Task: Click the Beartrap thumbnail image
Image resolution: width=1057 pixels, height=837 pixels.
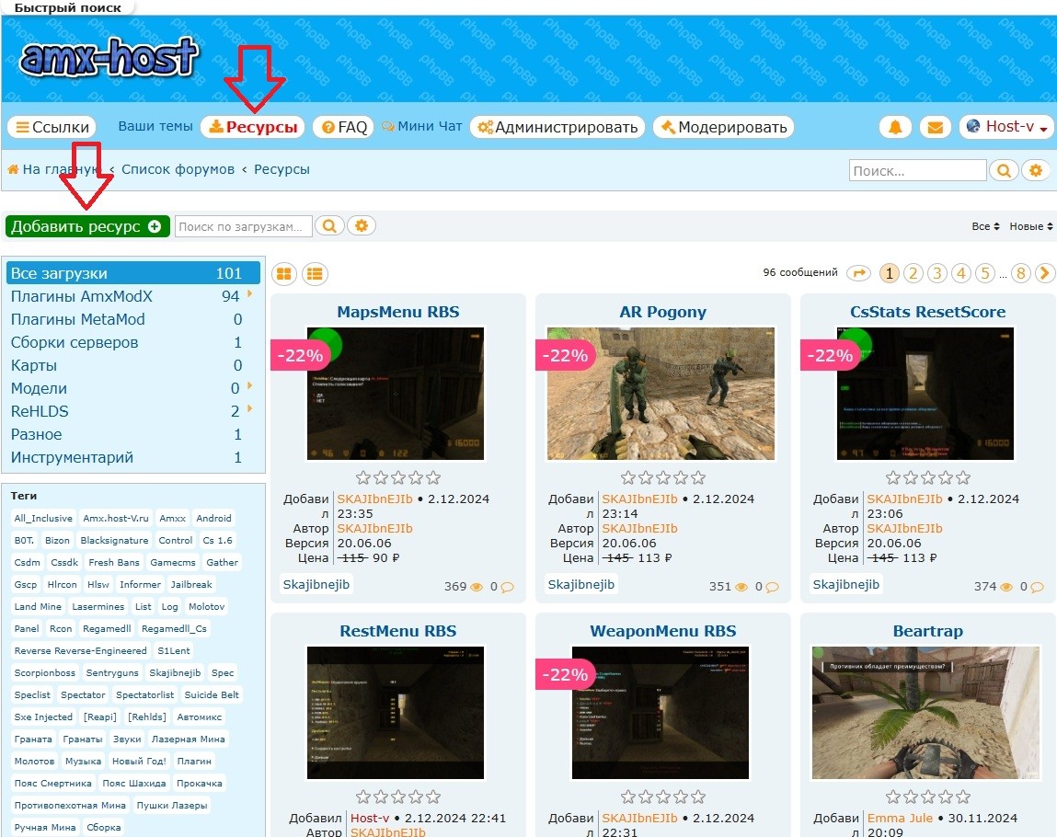Action: [926, 712]
